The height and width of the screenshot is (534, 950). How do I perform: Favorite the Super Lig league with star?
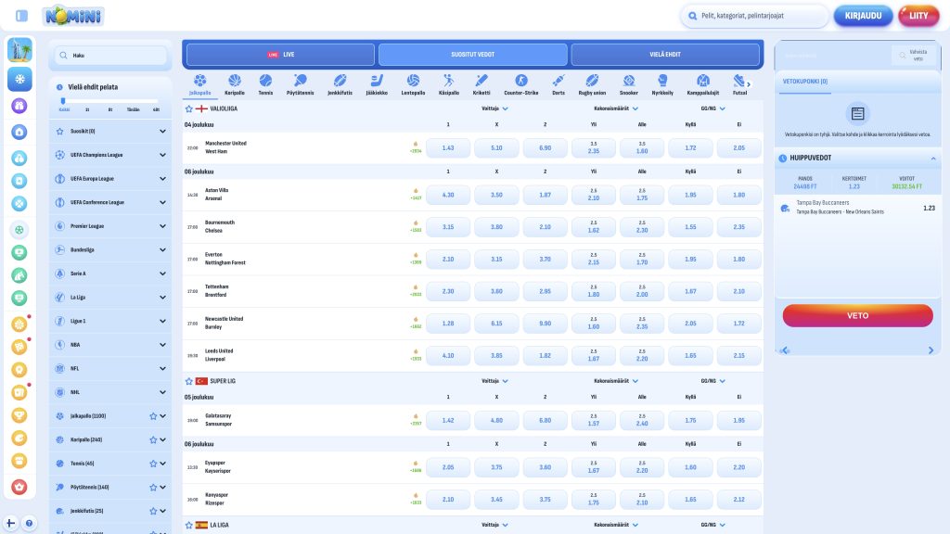[189, 381]
